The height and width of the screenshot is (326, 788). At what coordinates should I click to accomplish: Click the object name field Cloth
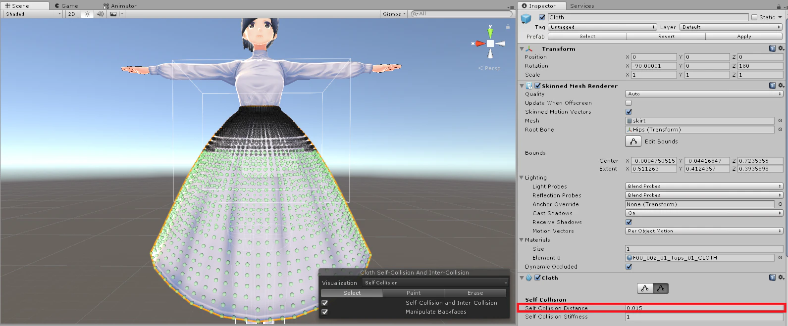click(x=648, y=17)
